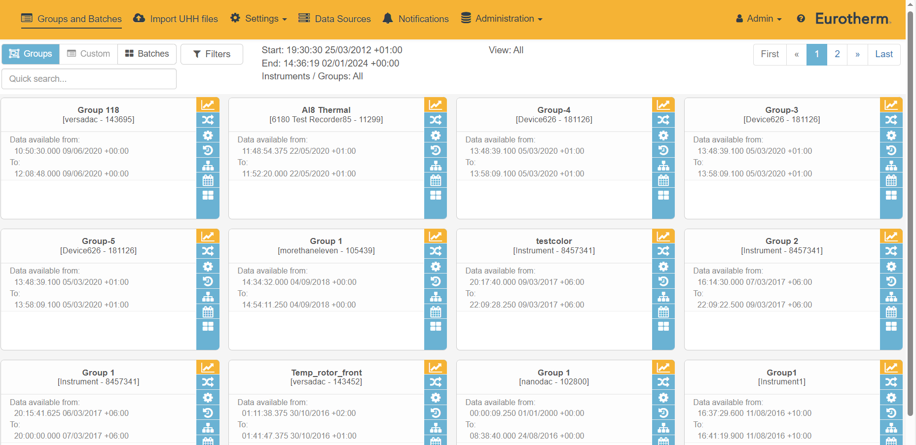Open Groups and Batches menu
This screenshot has height=445, width=916.
coord(72,19)
